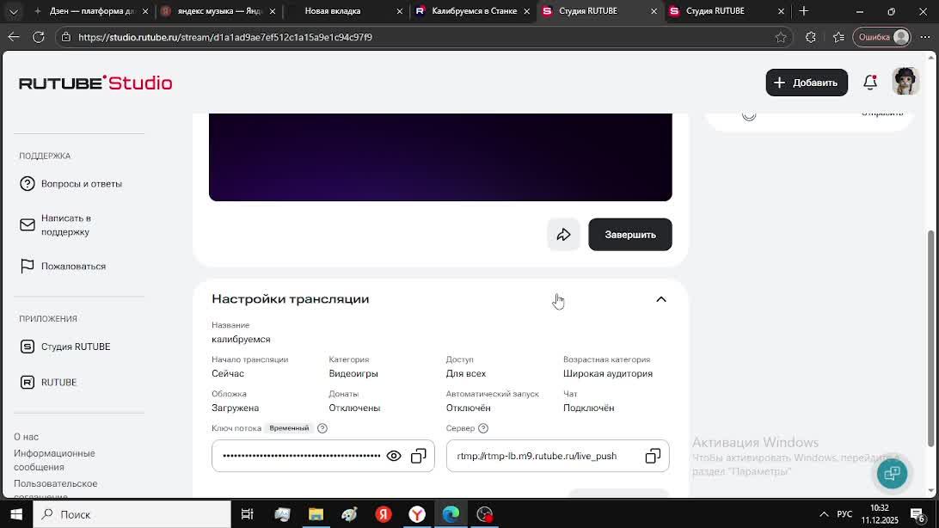
Task: Open the RUTUBE Studio logo link
Action: coord(95,83)
